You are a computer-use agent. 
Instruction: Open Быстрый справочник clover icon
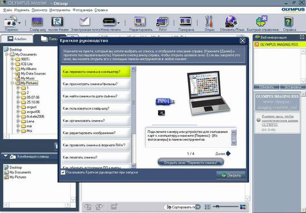click(x=261, y=21)
